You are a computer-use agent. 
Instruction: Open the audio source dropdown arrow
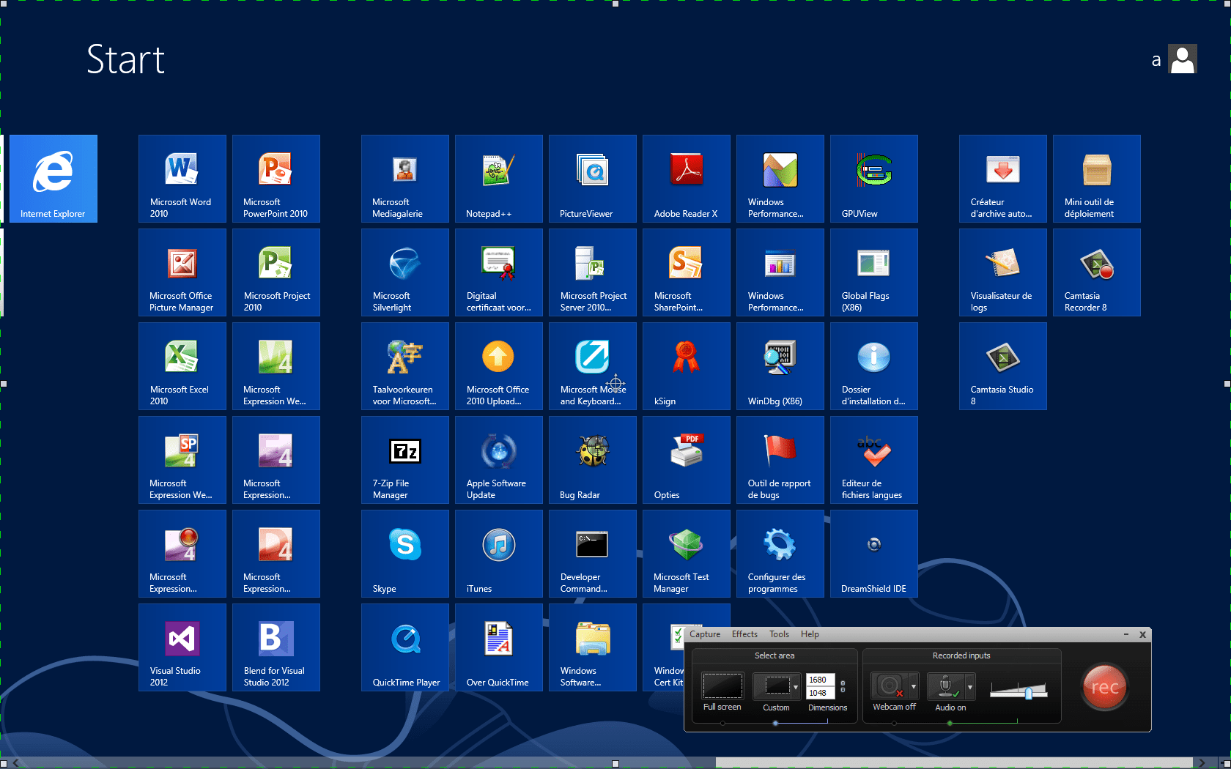tap(970, 687)
